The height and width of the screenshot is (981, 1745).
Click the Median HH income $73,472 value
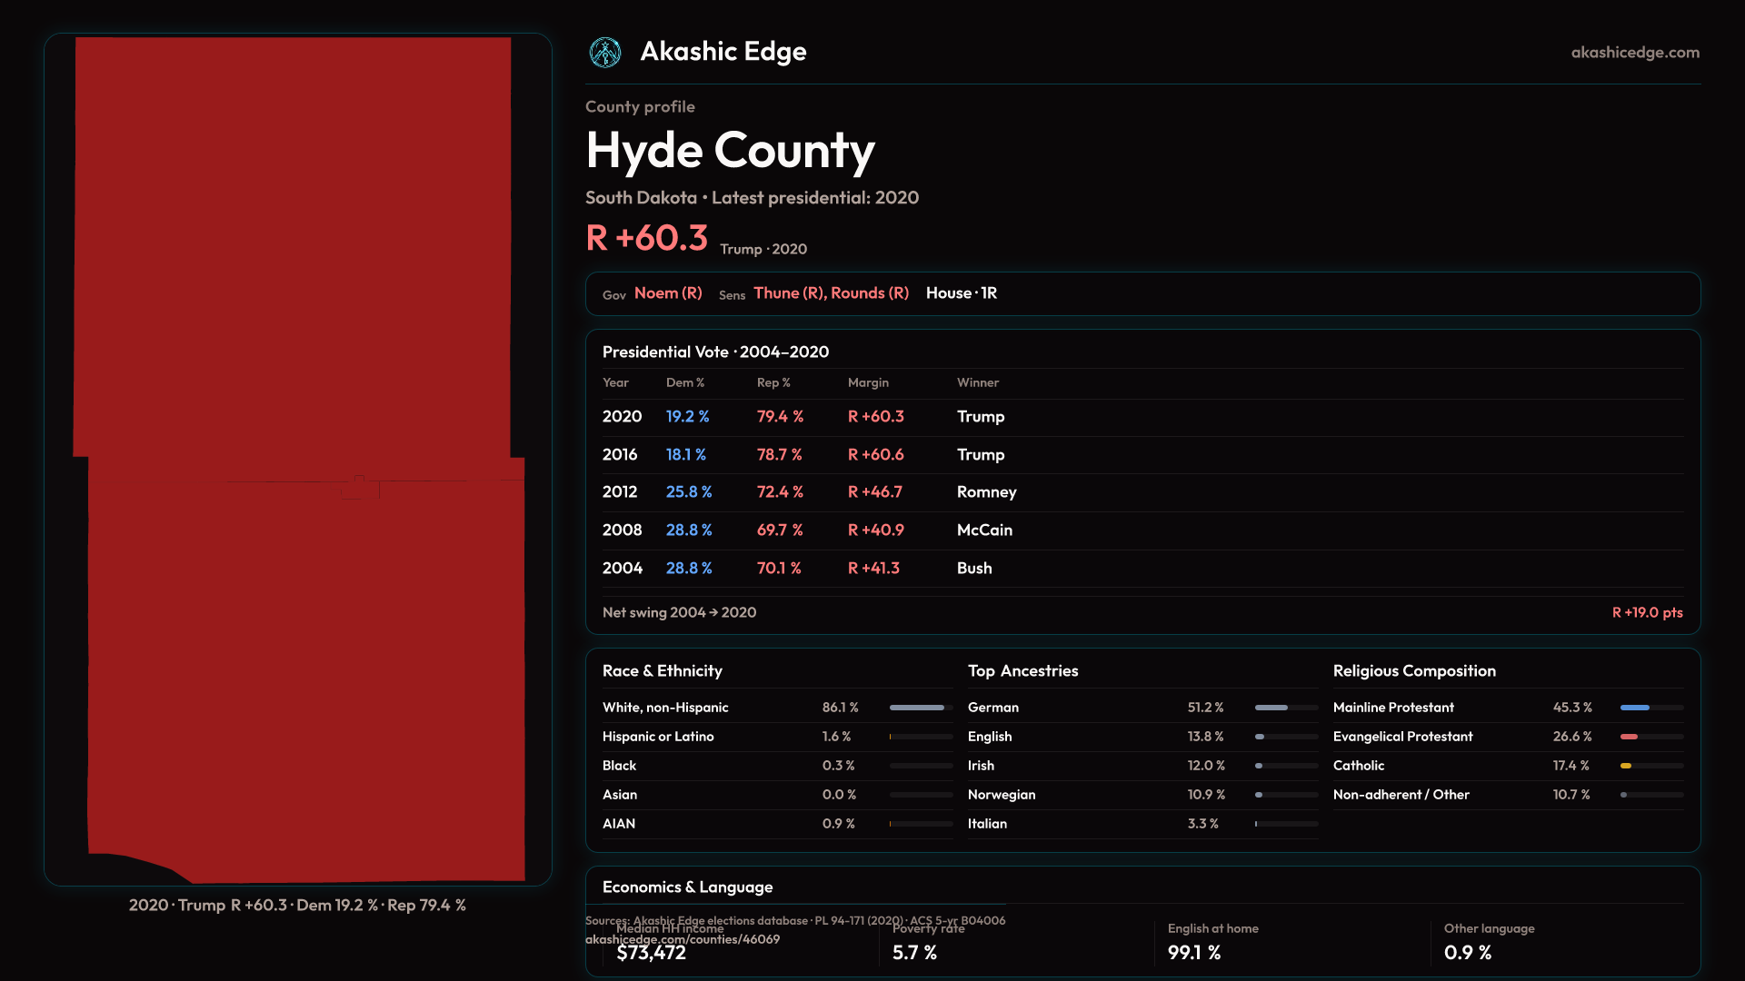651,953
